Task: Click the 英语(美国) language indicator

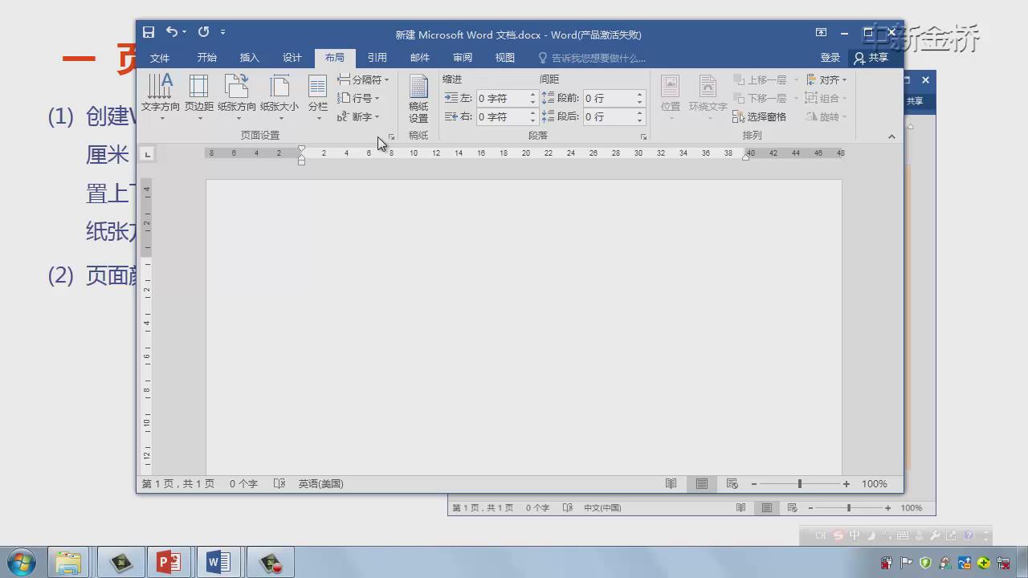Action: (321, 484)
